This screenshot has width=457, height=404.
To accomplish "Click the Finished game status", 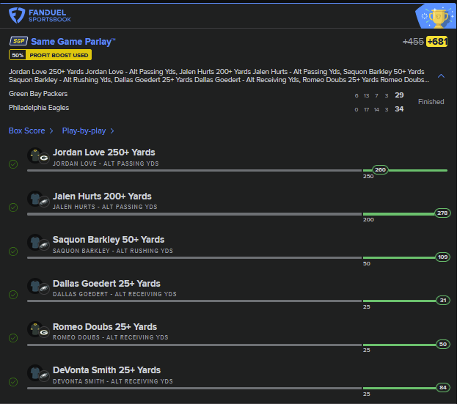I will pyautogui.click(x=431, y=102).
